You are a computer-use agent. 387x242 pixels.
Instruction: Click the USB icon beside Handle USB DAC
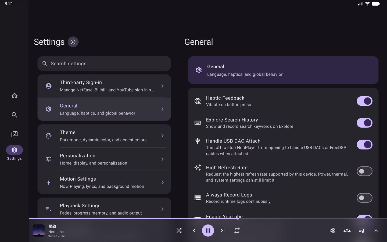(x=198, y=141)
